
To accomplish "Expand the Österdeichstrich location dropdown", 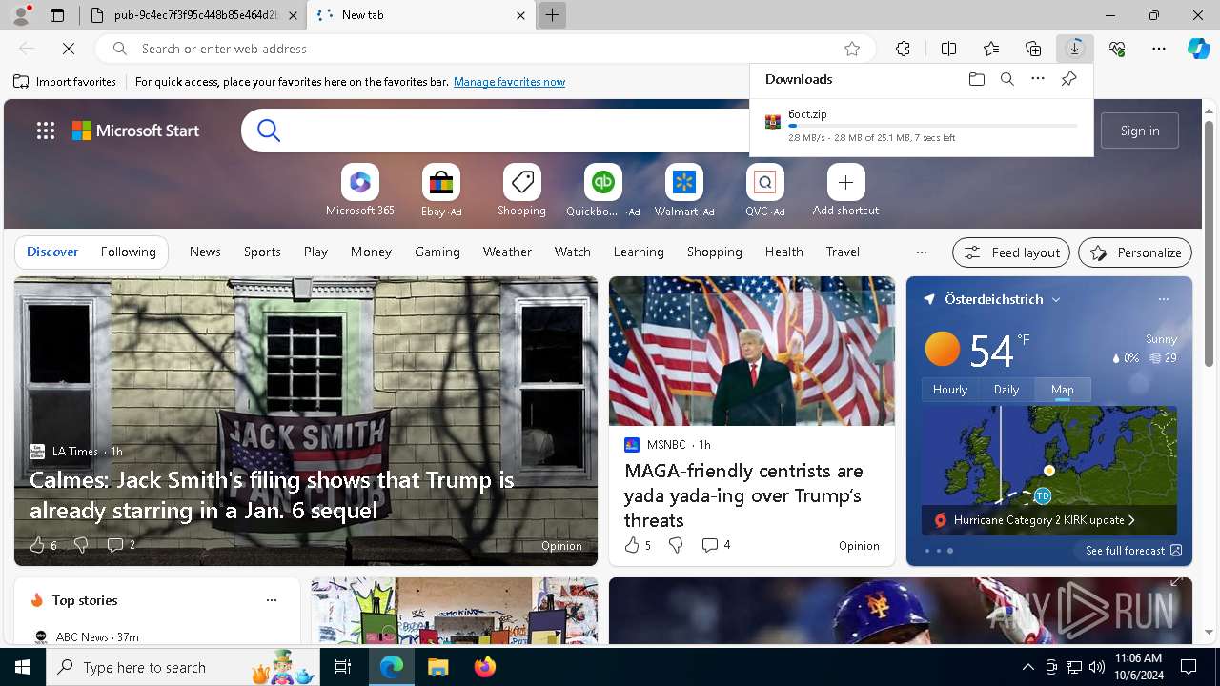I will 1056,299.
